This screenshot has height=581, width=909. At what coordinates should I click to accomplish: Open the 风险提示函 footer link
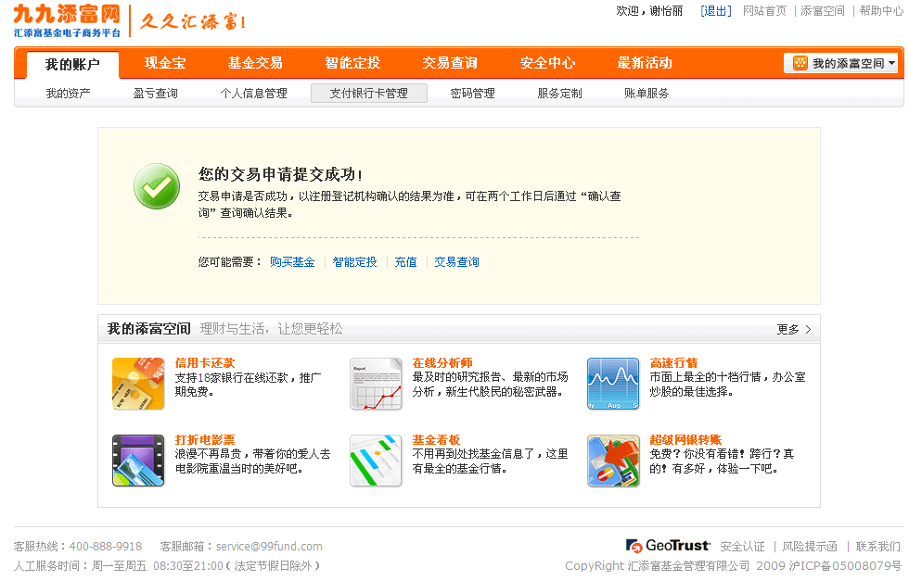809,547
